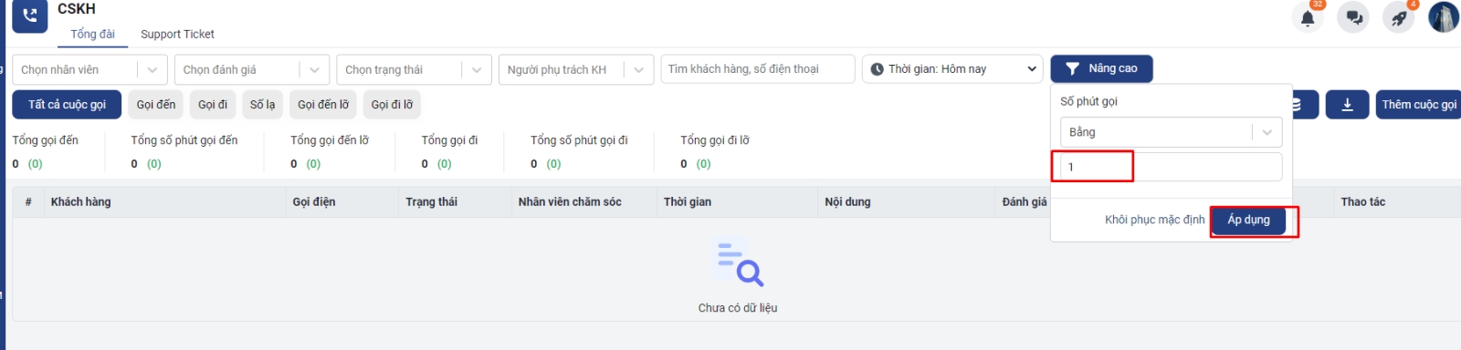The height and width of the screenshot is (350, 1461).
Task: Switch to the Support Ticket tab
Action: [x=177, y=35]
